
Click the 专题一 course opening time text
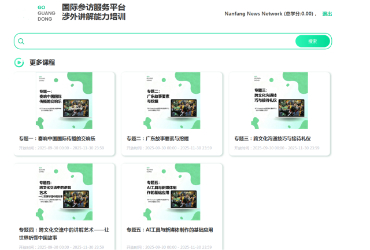tap(62, 149)
